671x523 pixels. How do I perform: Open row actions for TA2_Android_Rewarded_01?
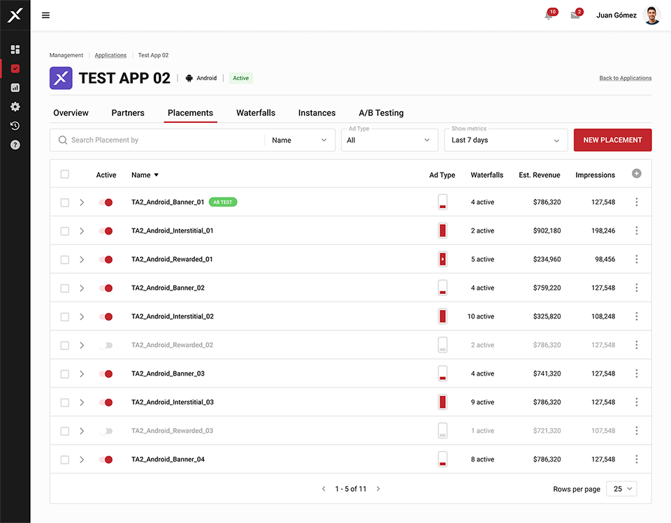[636, 259]
